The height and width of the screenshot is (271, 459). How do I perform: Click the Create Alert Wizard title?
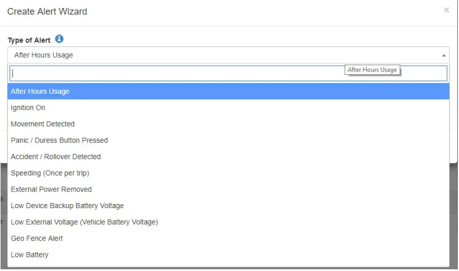[x=47, y=11]
